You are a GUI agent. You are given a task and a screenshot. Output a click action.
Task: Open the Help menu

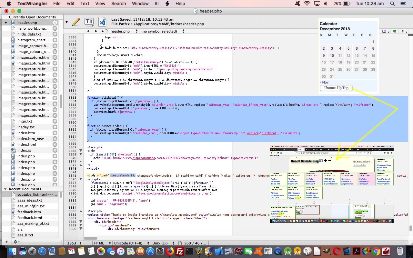click(x=180, y=4)
